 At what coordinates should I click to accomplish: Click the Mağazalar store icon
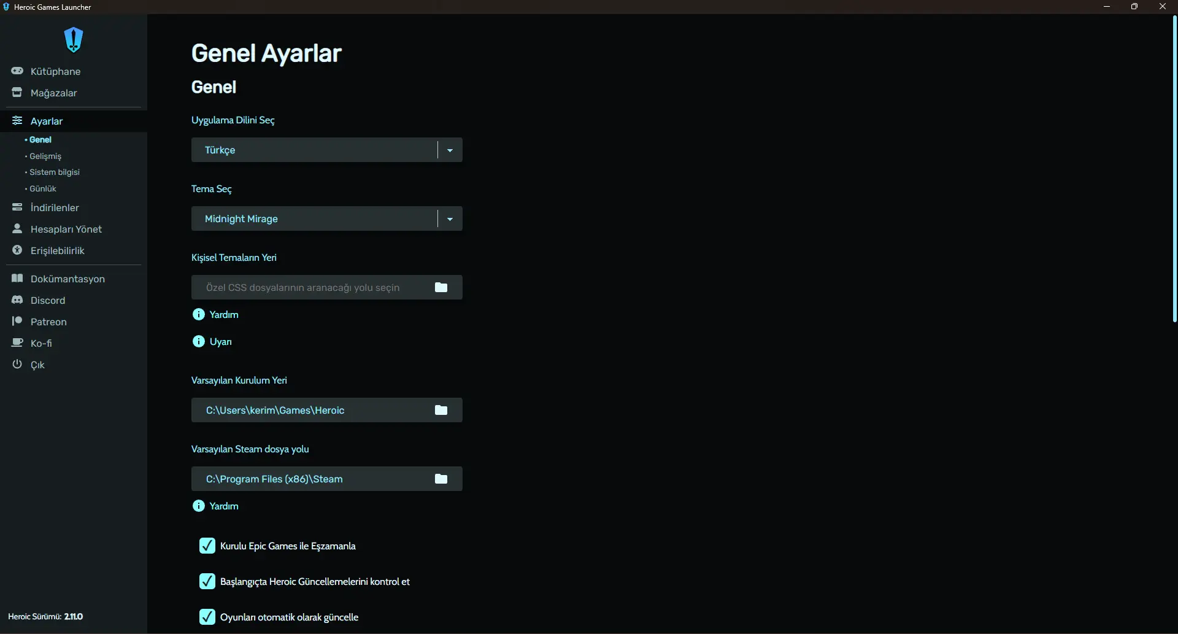click(x=17, y=92)
